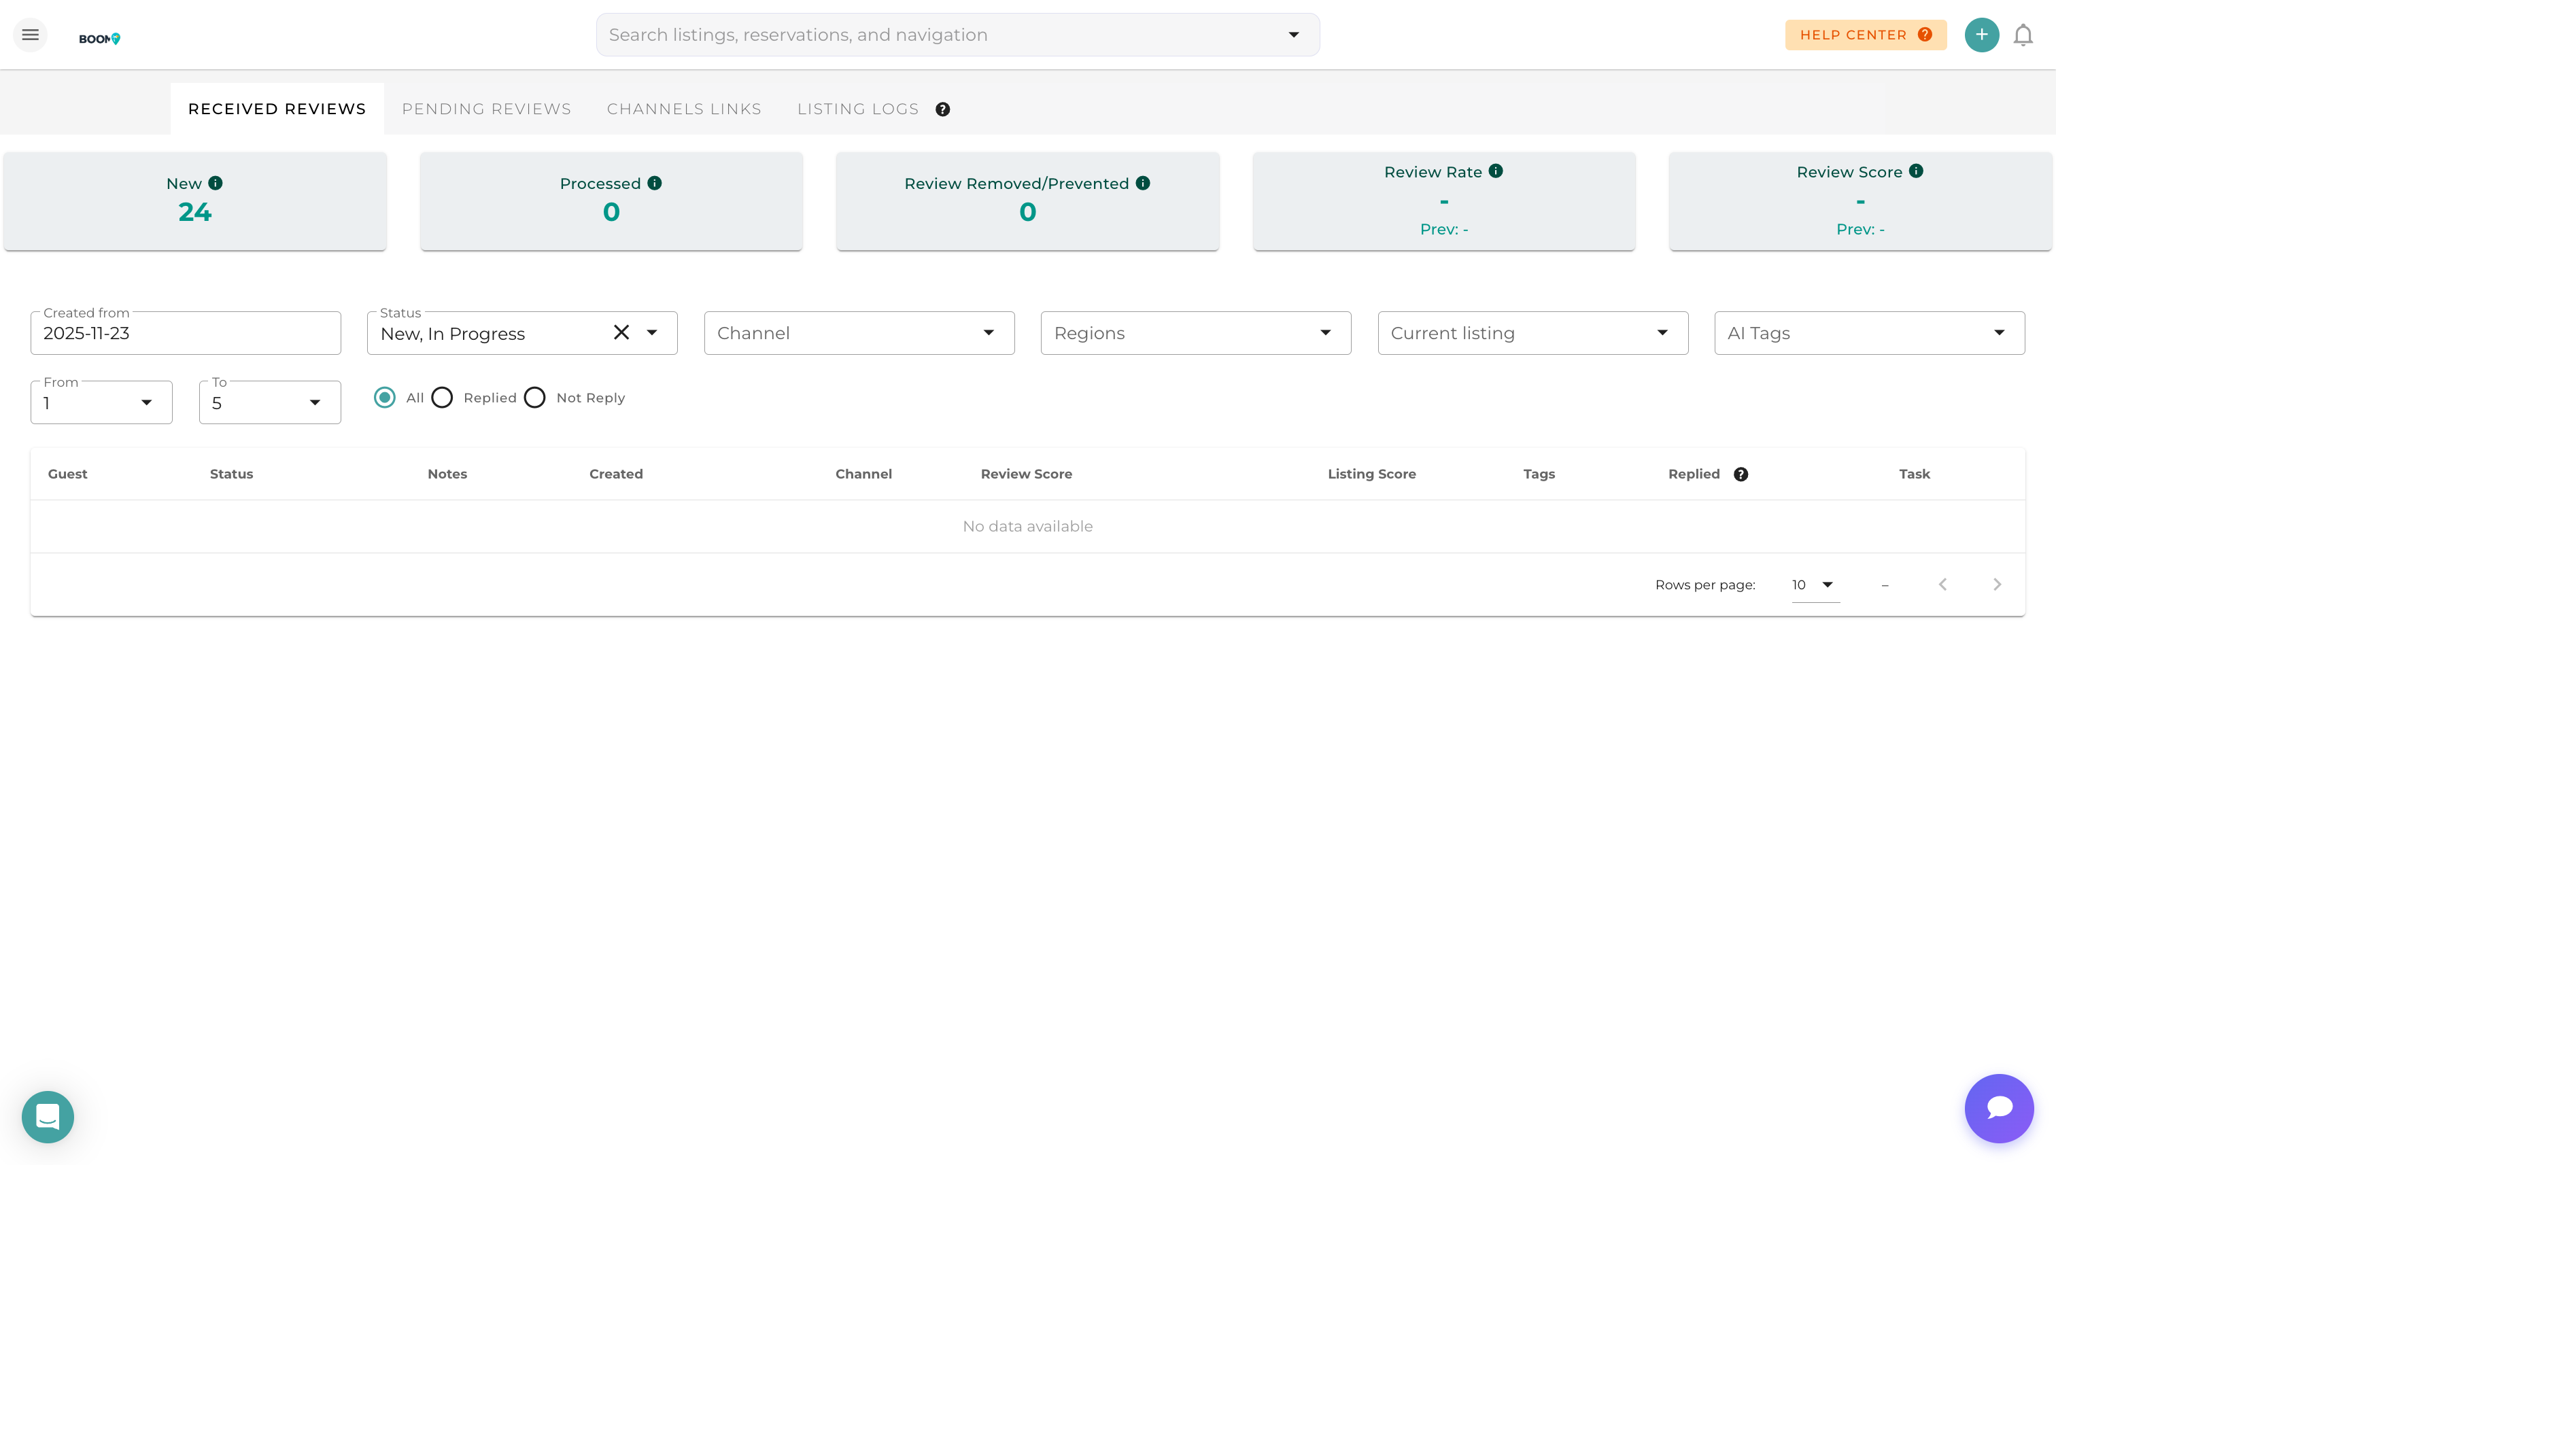Select the All reviews radio button
Viewport: 2570px width, 1456px height.
coord(385,397)
